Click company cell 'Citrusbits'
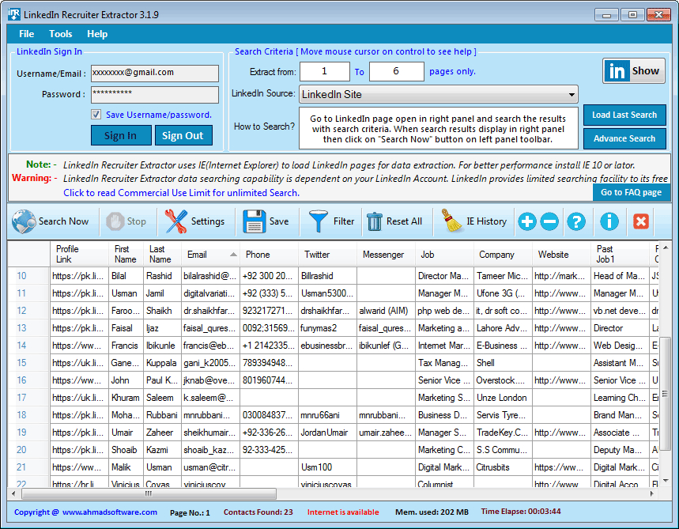679x529 pixels. [x=503, y=467]
